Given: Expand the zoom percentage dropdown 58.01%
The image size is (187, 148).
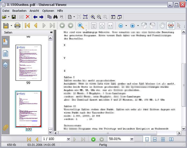Looking at the screenshot, I should [x=132, y=139].
